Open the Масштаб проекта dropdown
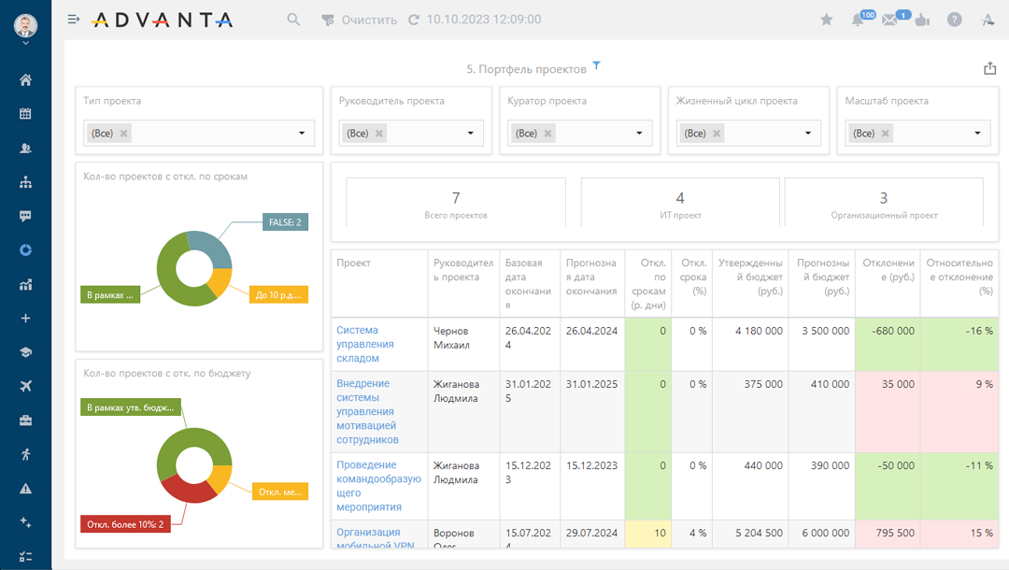This screenshot has width=1009, height=570. tap(977, 134)
